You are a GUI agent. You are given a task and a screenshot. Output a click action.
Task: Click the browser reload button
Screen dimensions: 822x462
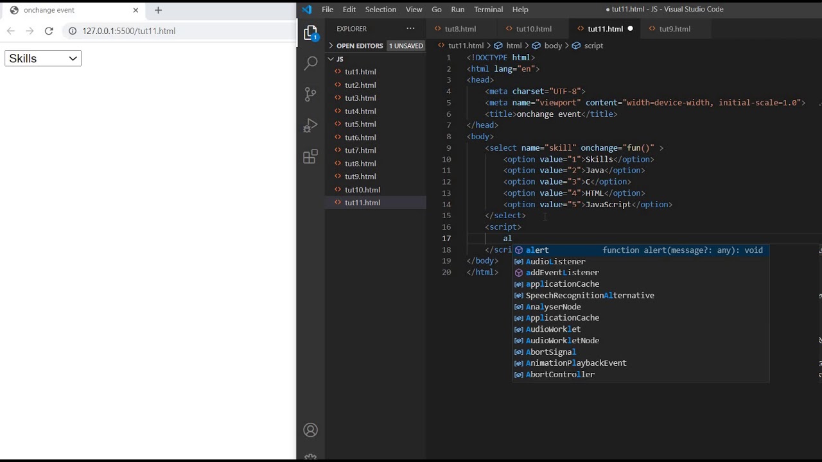pos(49,31)
